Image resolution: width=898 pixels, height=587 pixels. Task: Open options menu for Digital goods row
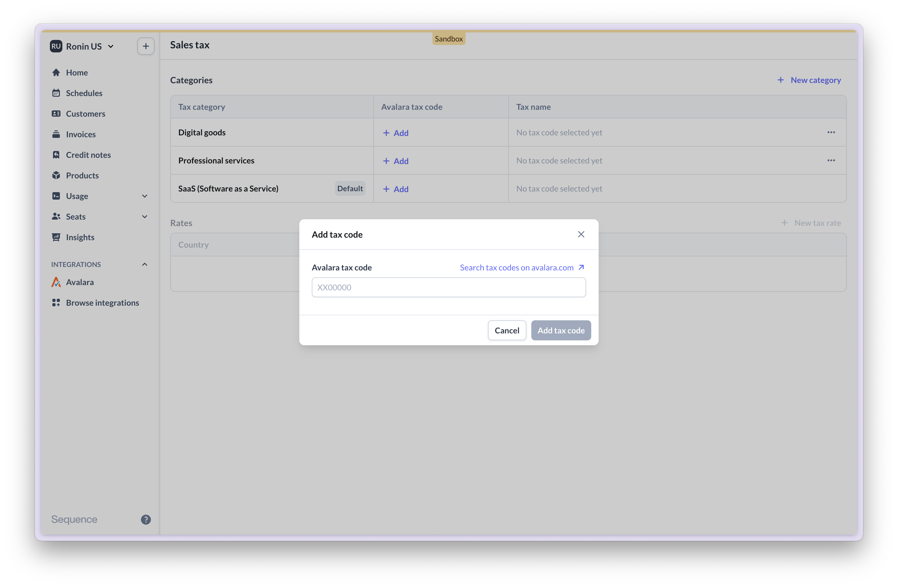831,133
